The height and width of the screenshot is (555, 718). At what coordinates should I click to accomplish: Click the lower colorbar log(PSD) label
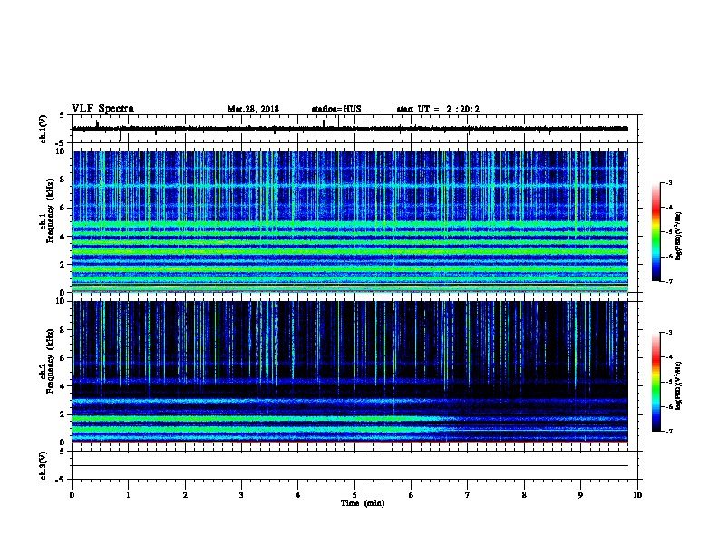click(679, 386)
